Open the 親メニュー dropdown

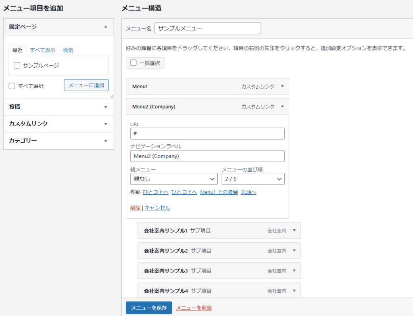(x=174, y=179)
